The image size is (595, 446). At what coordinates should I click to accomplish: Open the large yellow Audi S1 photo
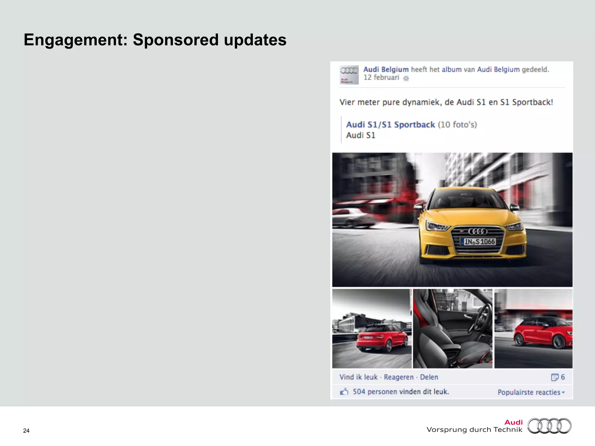[x=452, y=220]
